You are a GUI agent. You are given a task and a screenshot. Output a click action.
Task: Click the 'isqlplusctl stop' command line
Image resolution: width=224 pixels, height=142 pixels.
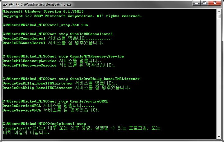(44, 124)
